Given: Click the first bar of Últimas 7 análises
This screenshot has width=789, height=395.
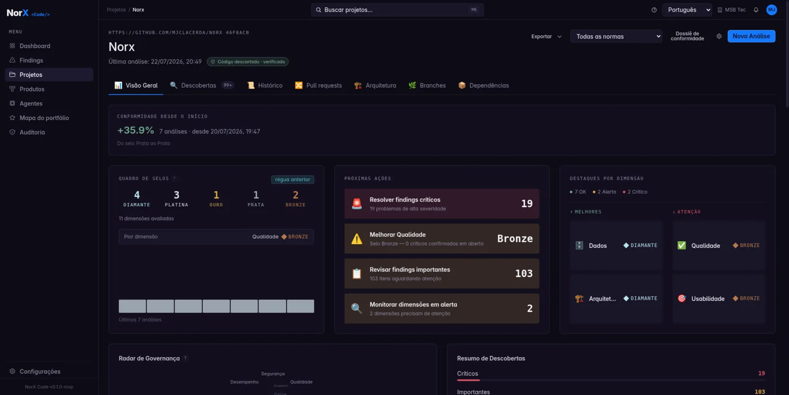Looking at the screenshot, I should click(x=132, y=306).
